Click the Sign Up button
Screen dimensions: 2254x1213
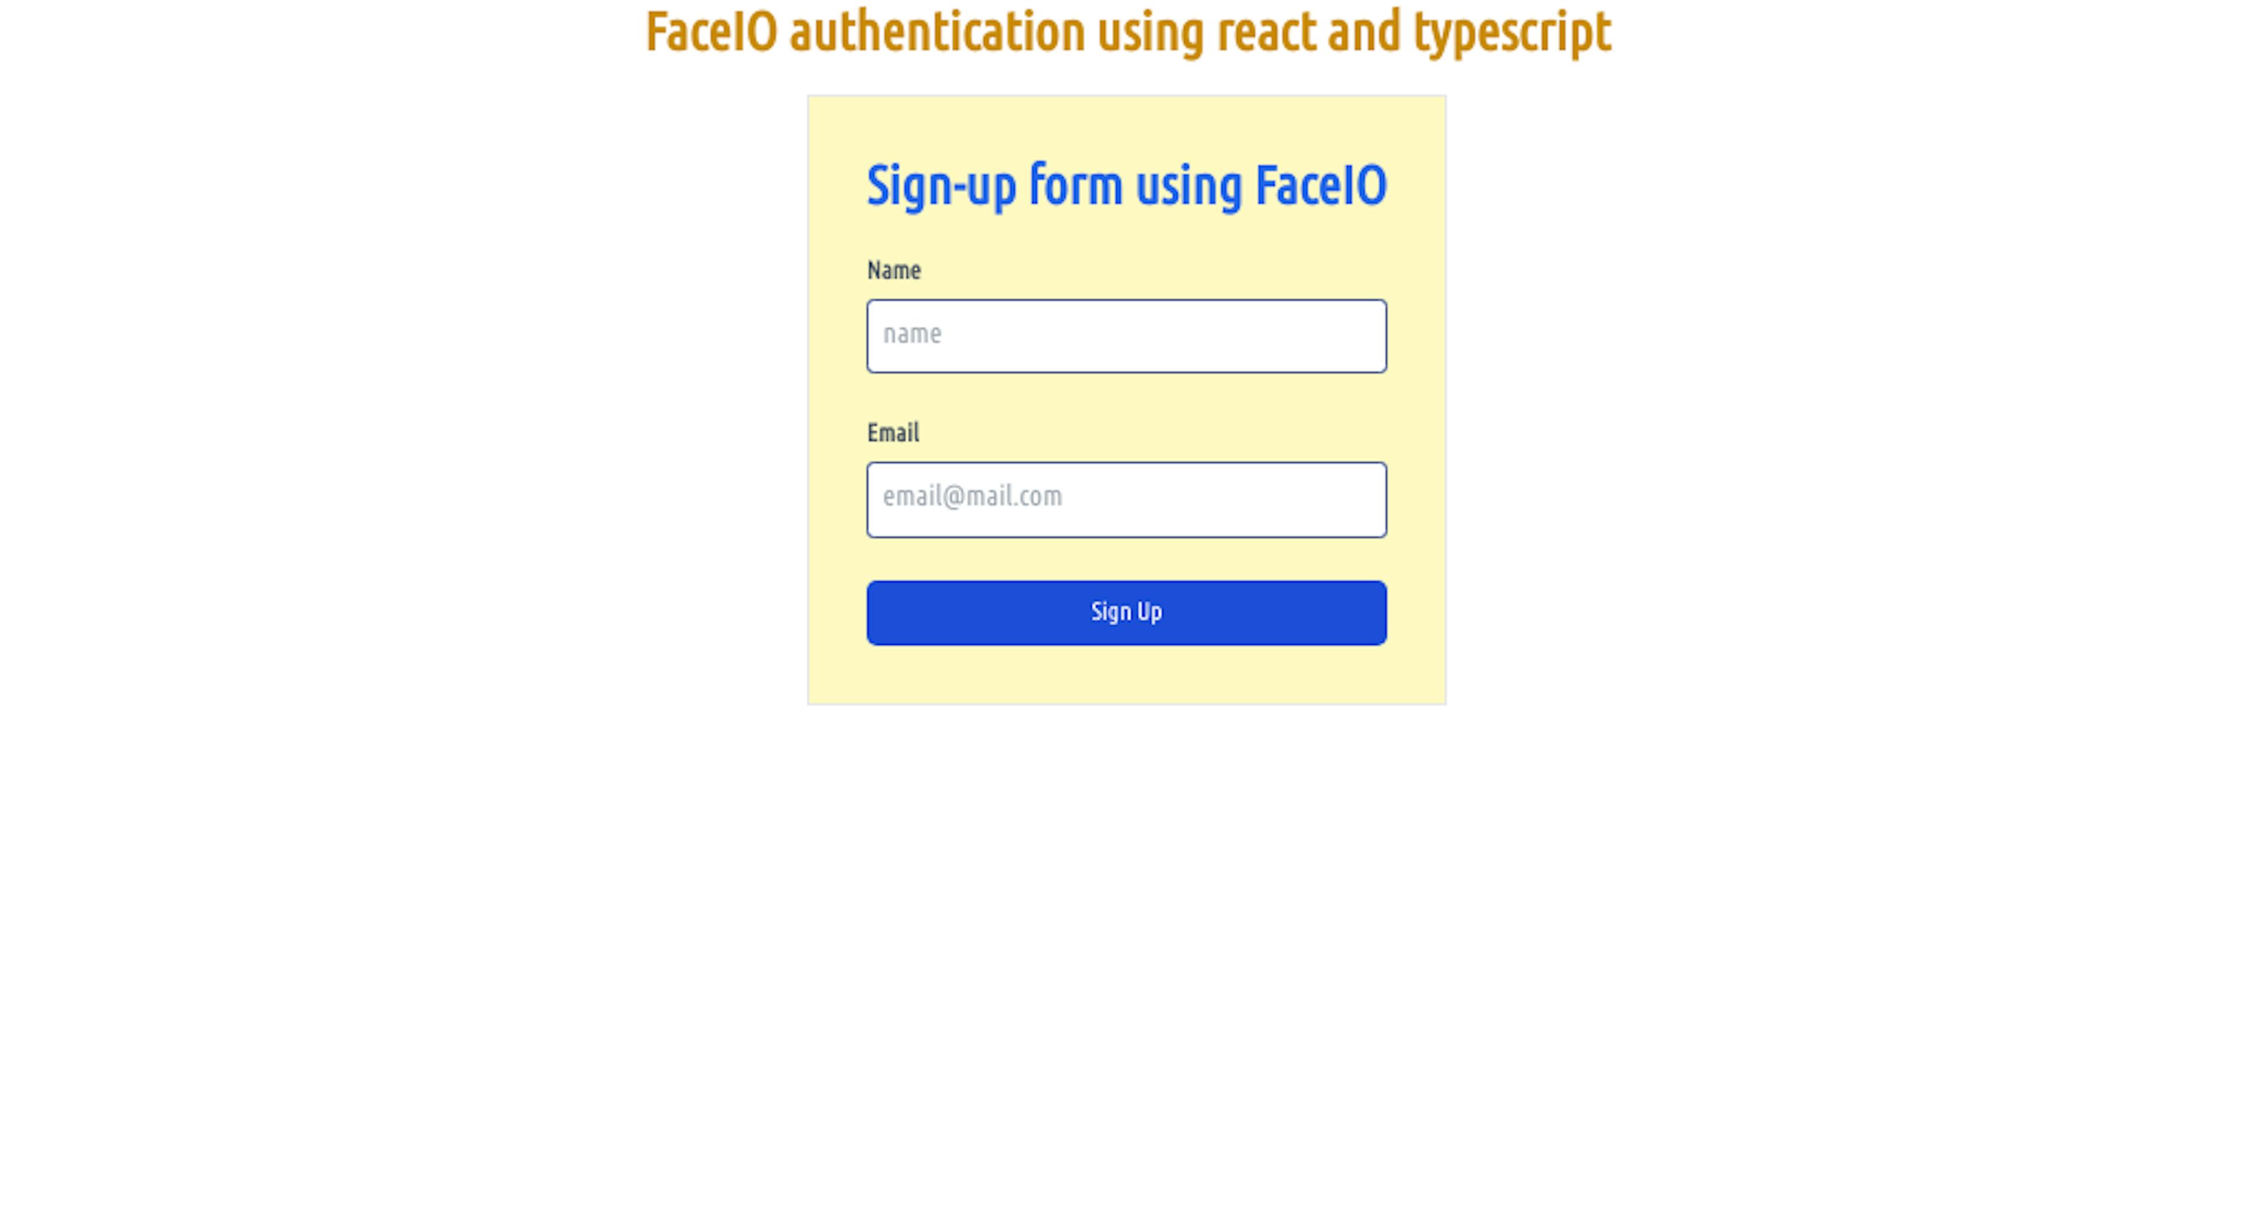[1127, 612]
